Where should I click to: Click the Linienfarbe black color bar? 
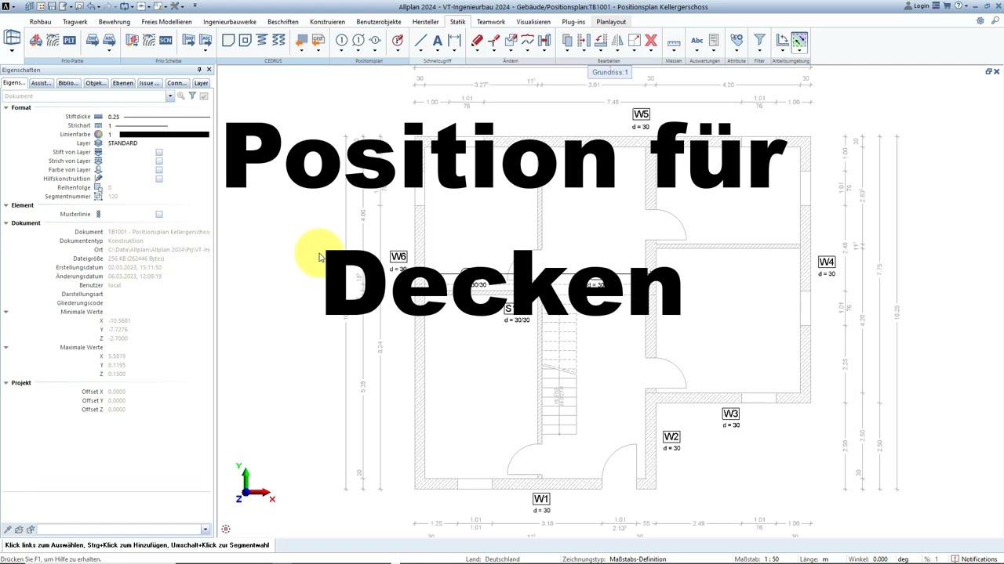164,135
